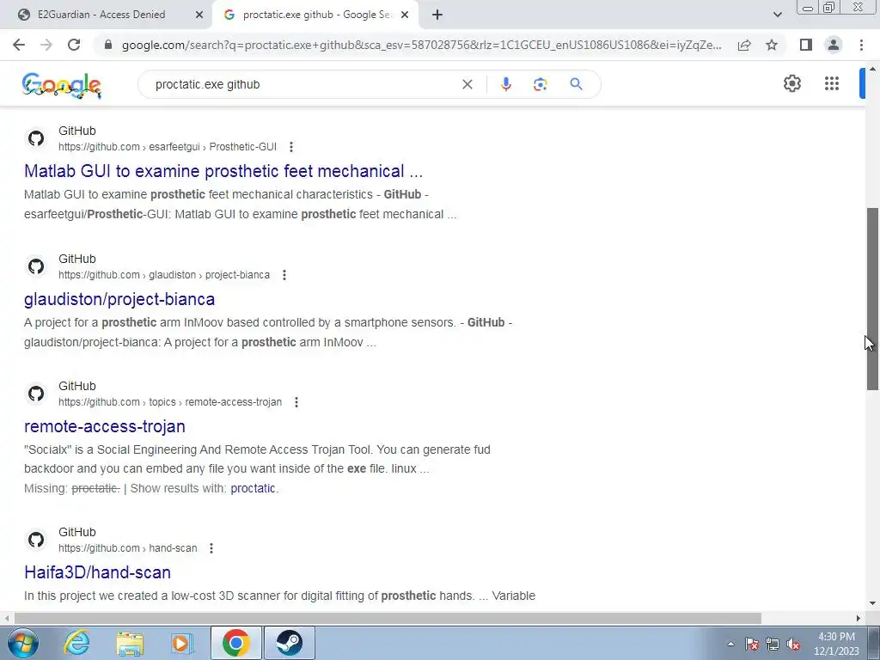Show results with proctatic link
Screen dimensions: 880x660
coord(254,488)
